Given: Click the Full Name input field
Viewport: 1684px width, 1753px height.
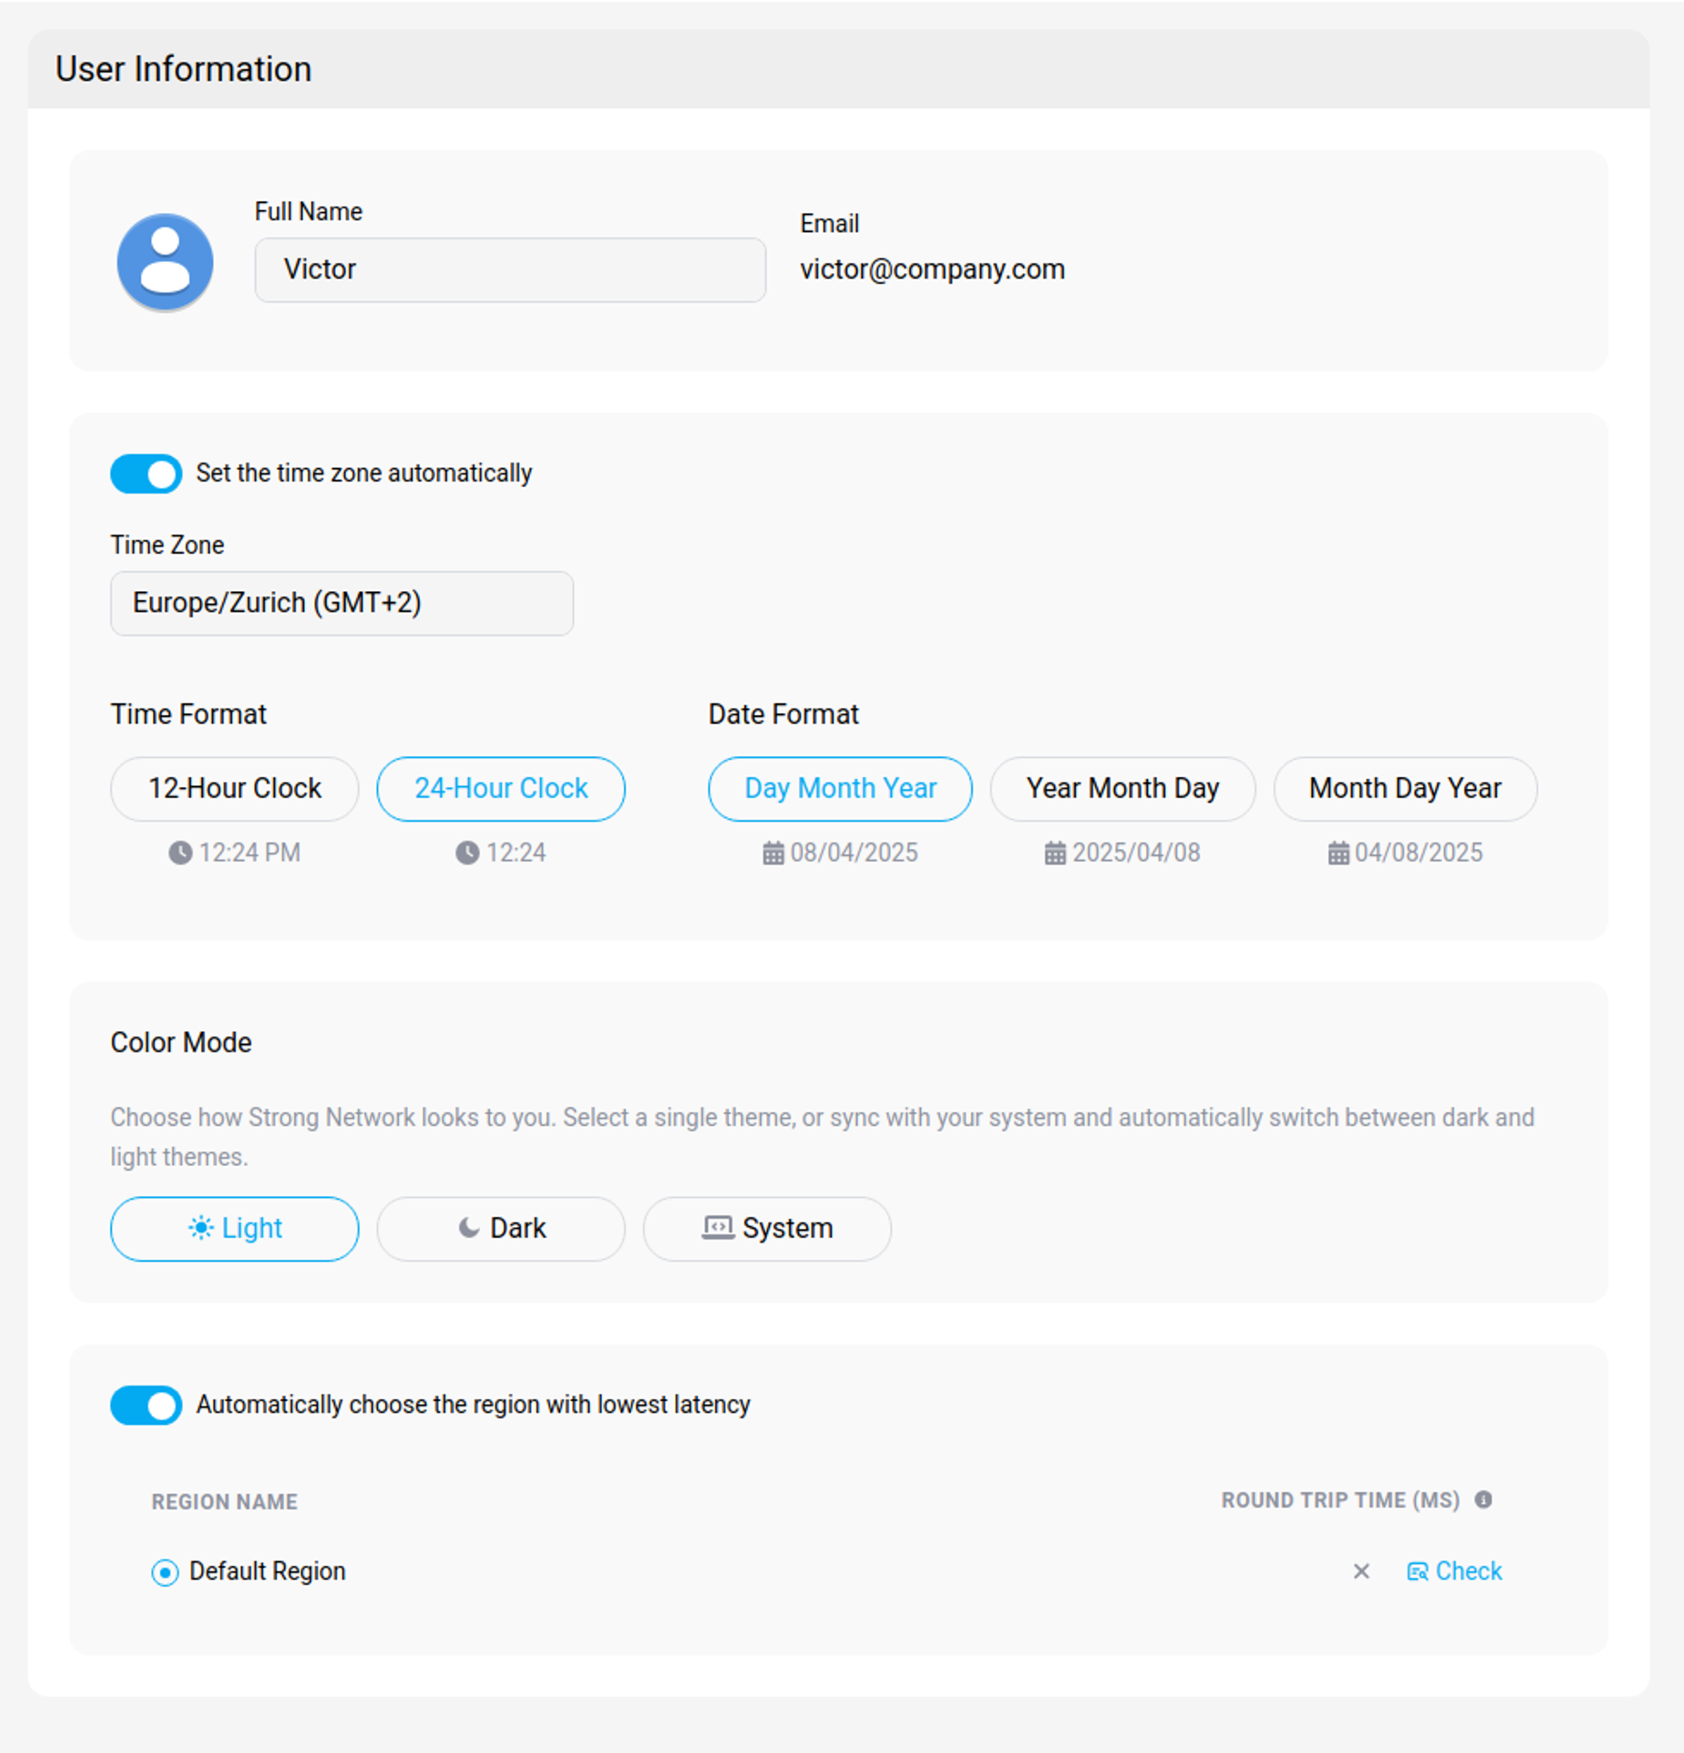Looking at the screenshot, I should coord(509,269).
